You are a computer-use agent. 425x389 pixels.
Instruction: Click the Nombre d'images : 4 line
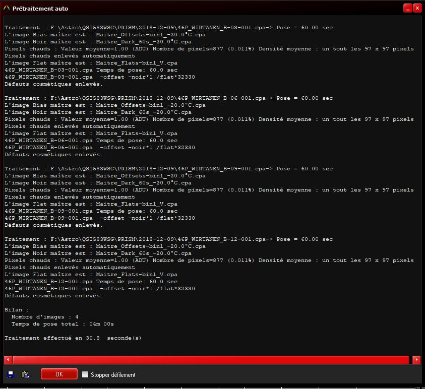45,317
